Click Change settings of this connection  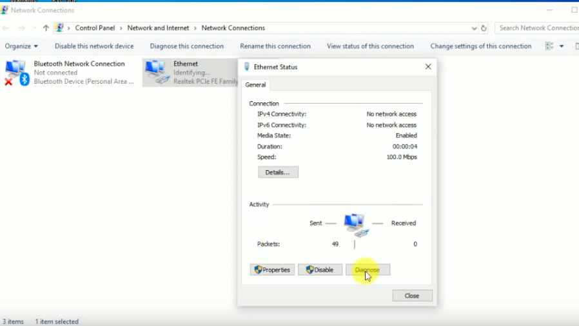coord(481,46)
